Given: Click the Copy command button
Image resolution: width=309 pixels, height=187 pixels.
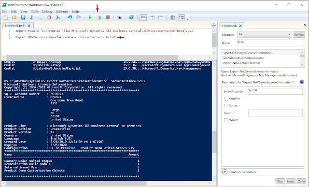Looking at the screenshot, I should (x=301, y=181).
